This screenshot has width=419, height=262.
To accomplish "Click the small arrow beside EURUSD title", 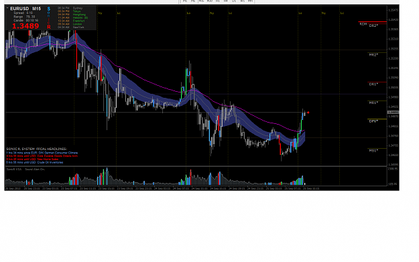I will click(x=7, y=8).
